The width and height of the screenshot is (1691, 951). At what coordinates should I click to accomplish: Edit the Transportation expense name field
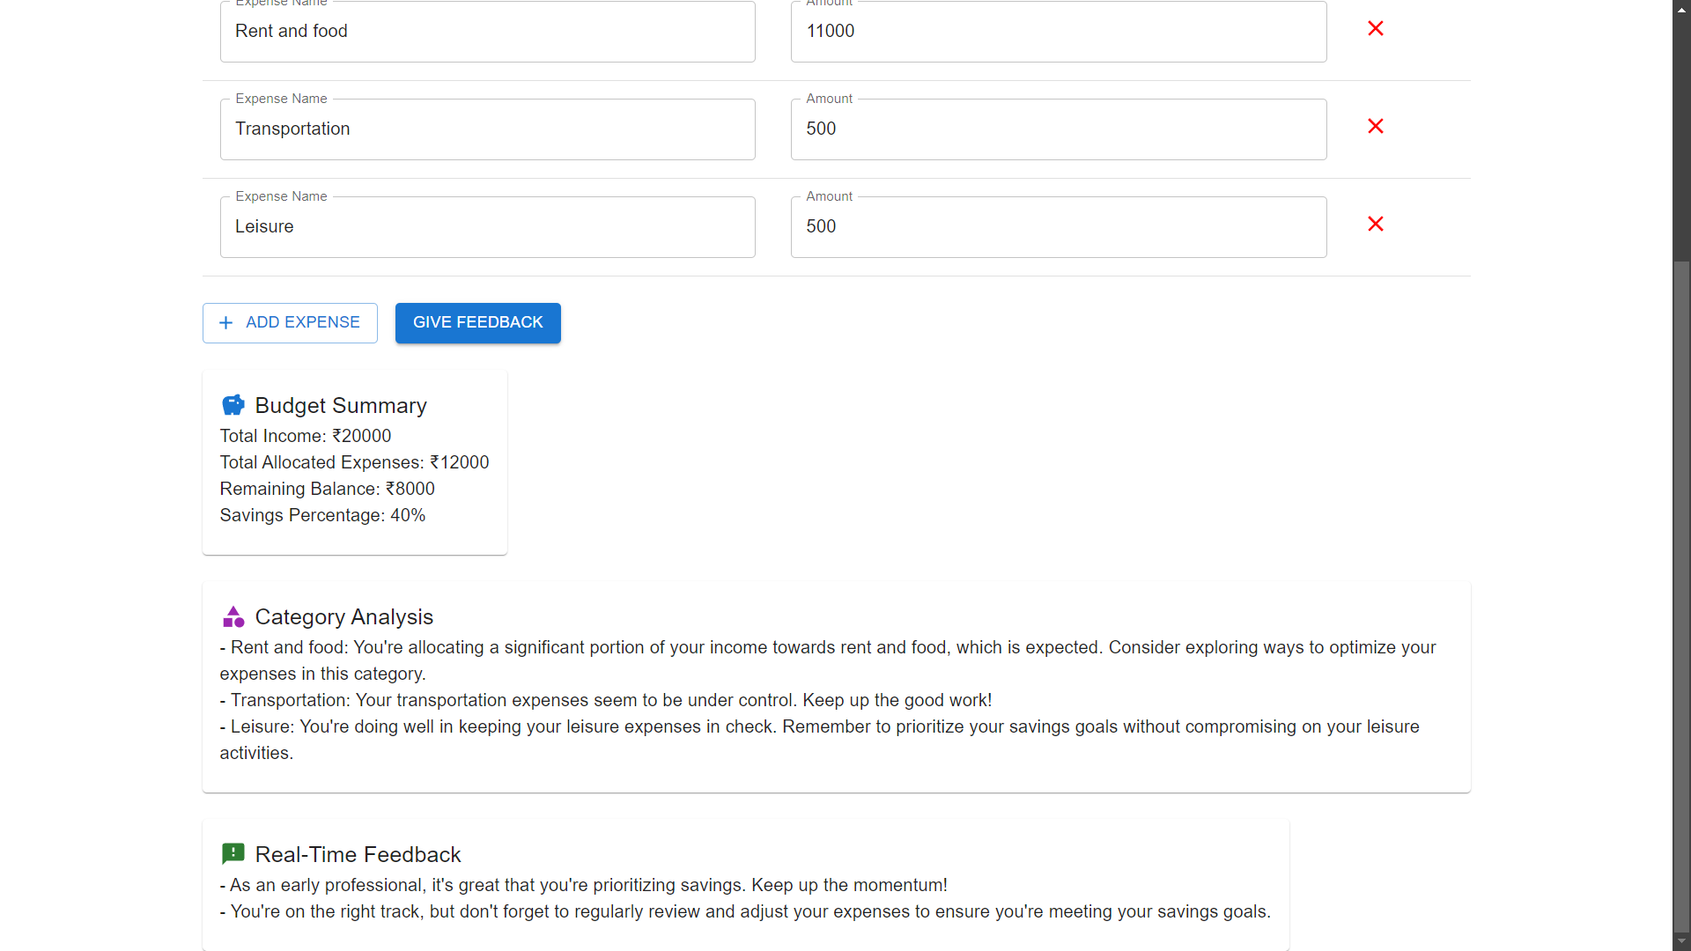point(487,129)
